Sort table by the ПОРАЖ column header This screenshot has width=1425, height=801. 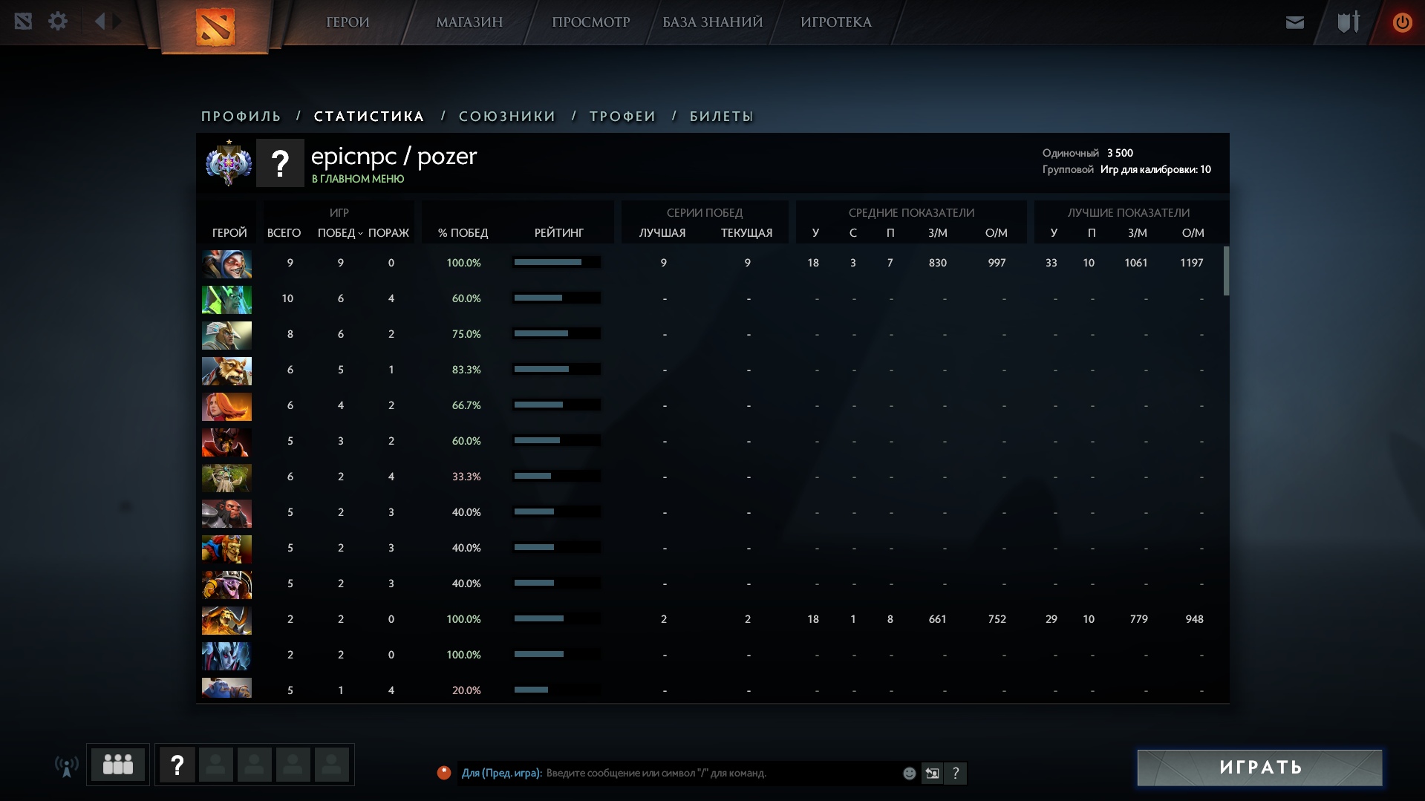pyautogui.click(x=388, y=233)
